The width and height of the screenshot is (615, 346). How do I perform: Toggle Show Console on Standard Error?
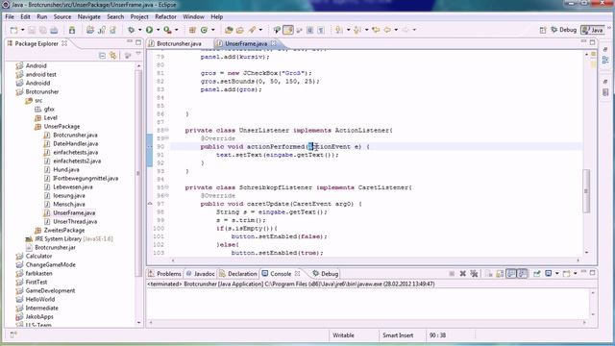522,273
